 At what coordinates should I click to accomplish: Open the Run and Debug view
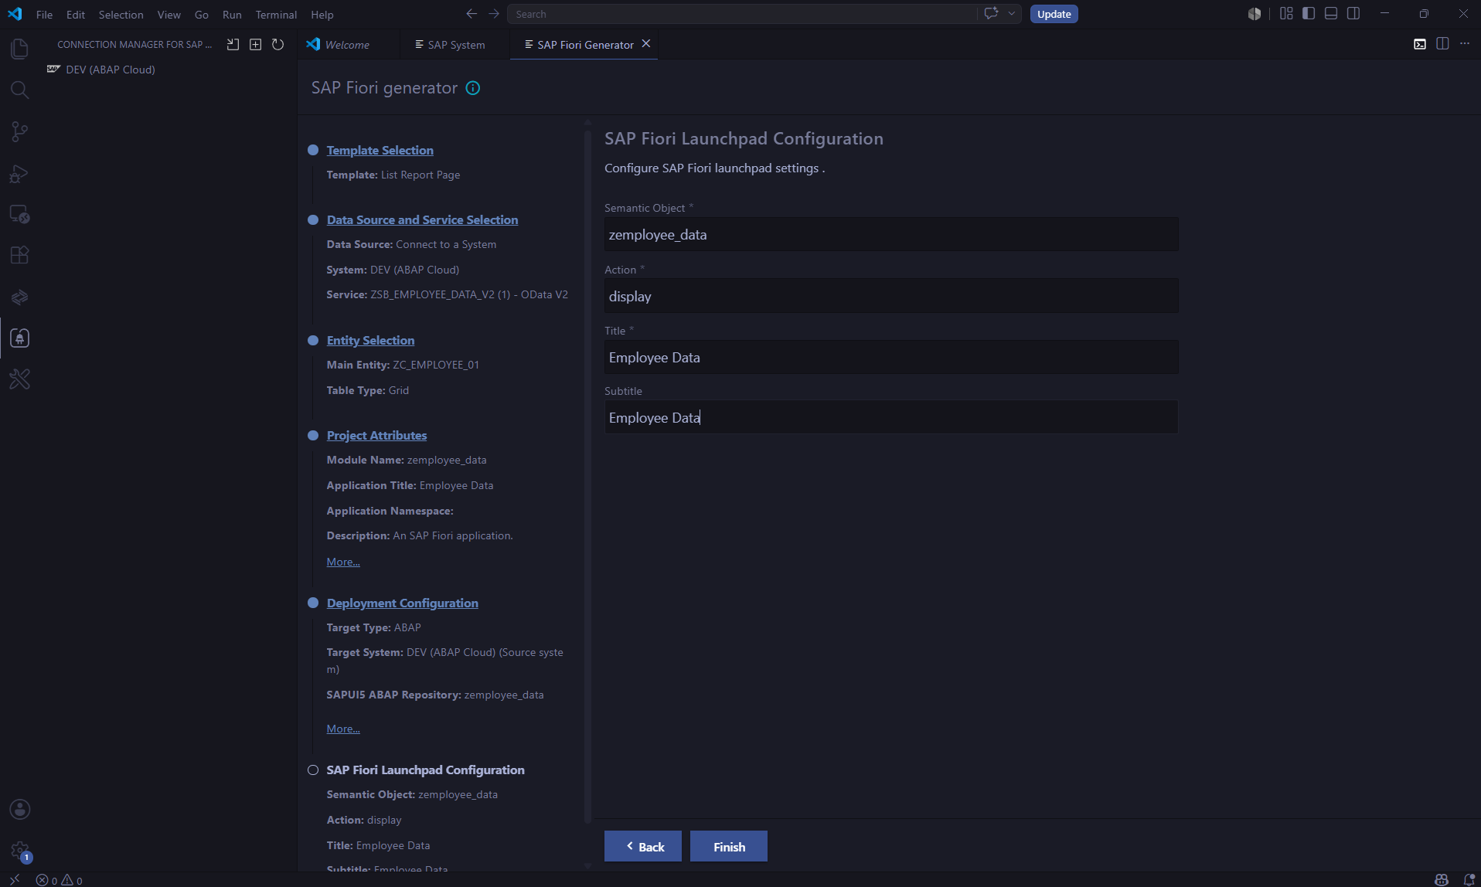tap(19, 173)
